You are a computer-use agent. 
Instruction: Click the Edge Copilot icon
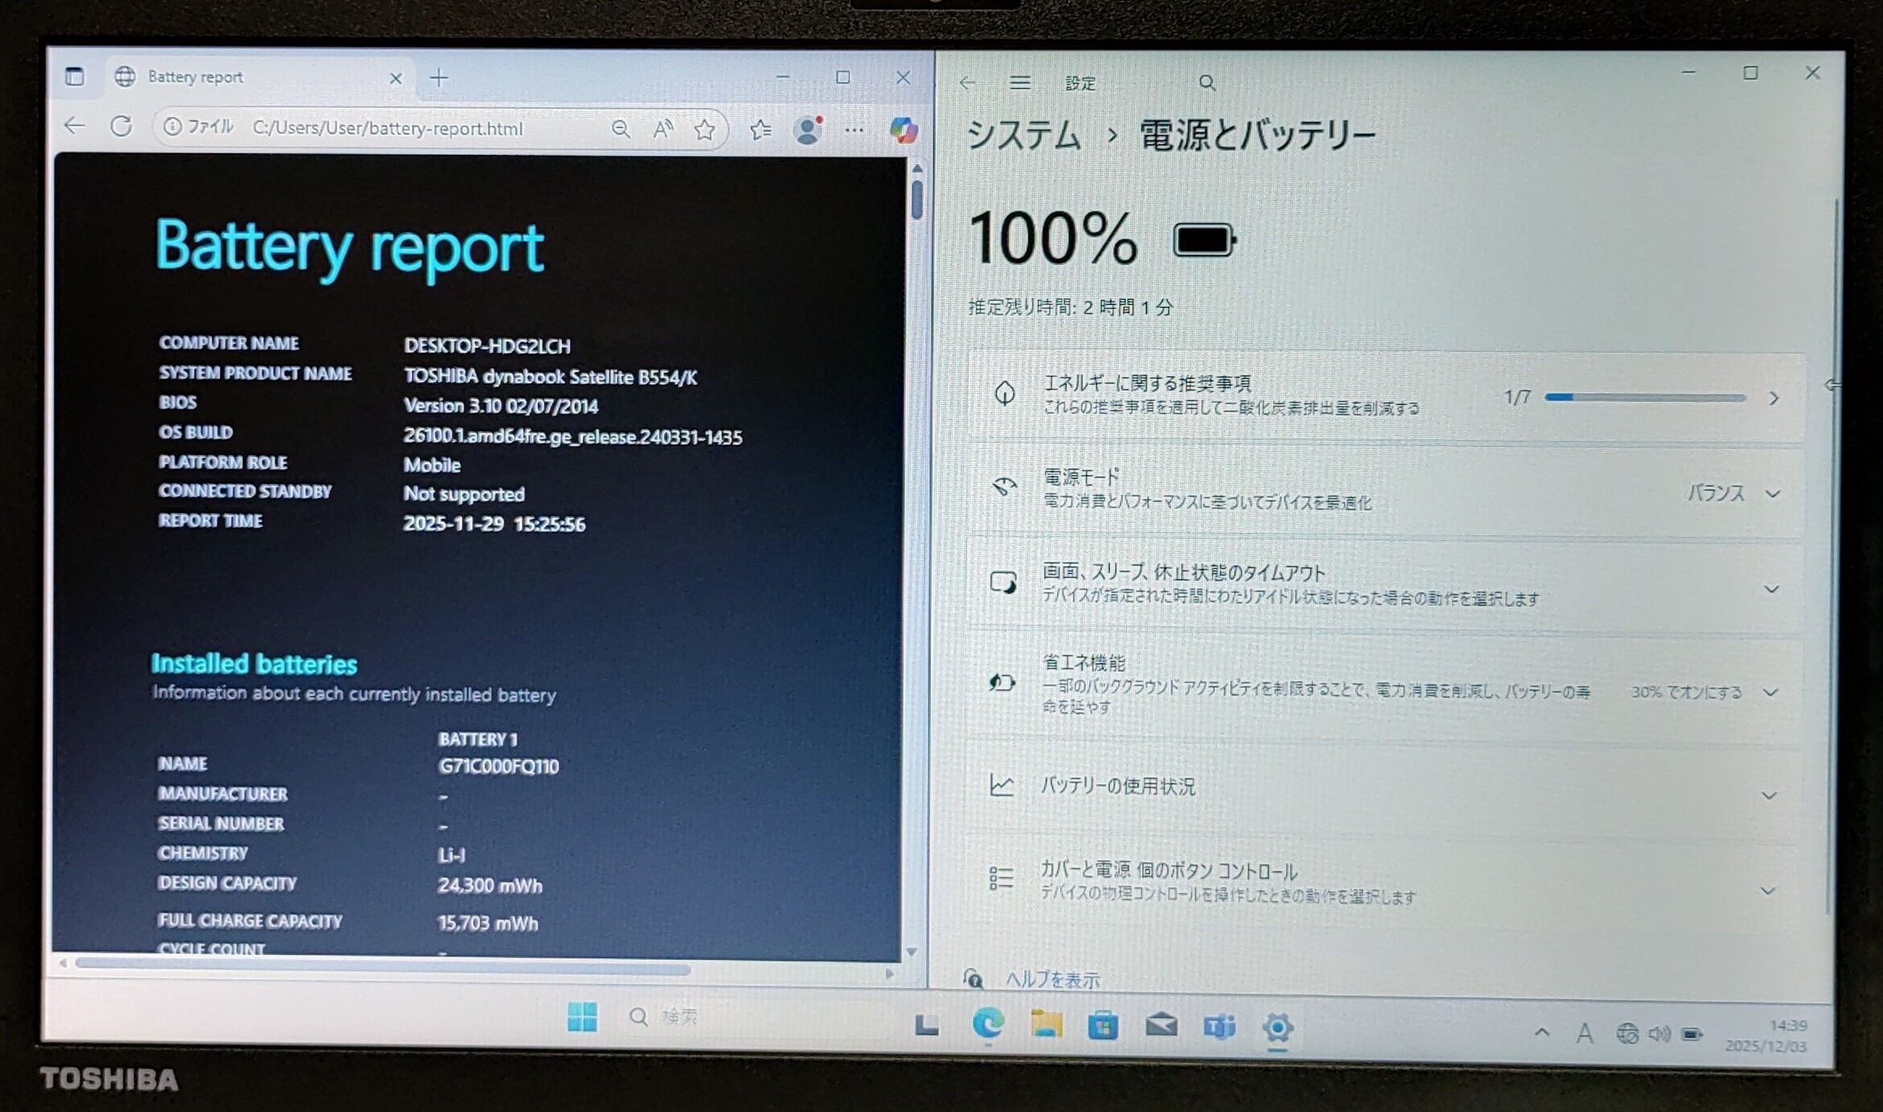904,130
